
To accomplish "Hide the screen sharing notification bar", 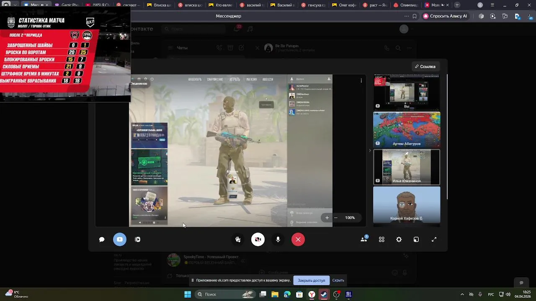I will tap(338, 281).
